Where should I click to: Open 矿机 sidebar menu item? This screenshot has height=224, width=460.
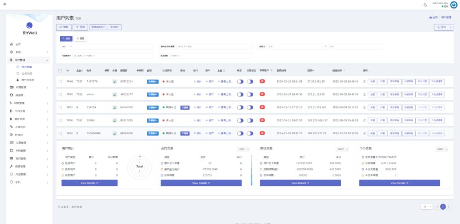coord(28,182)
